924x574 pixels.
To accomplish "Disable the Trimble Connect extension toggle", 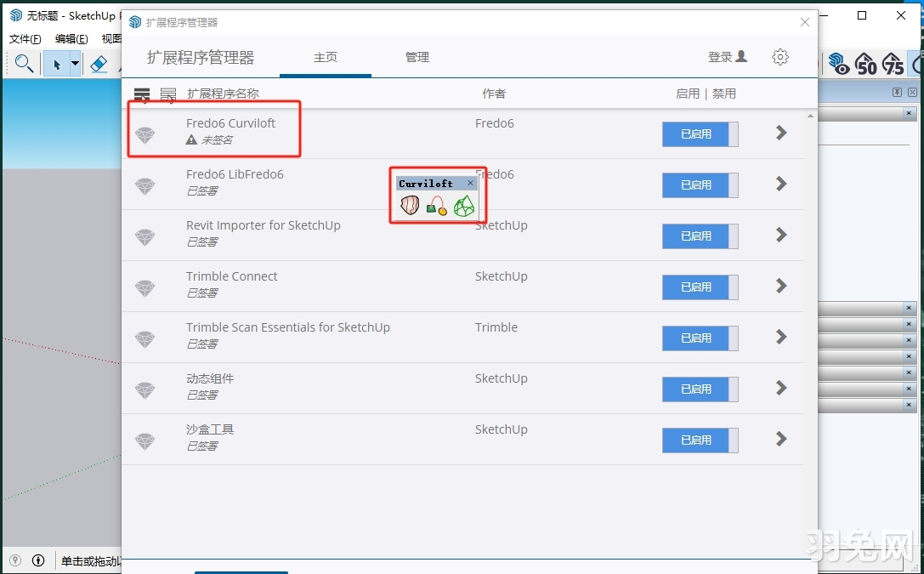I will (700, 287).
